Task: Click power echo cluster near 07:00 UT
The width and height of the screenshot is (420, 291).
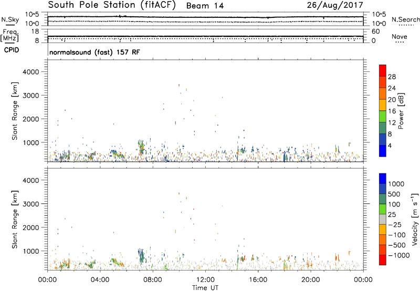Action: coord(141,148)
